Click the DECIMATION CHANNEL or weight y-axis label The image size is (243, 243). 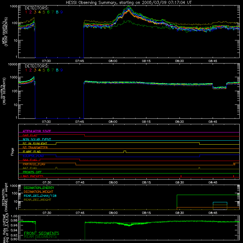pyautogui.click(x=5, y=197)
